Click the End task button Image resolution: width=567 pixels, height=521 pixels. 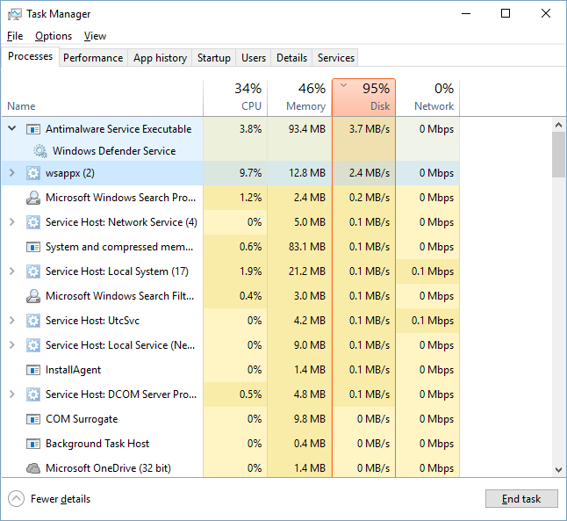(x=521, y=499)
